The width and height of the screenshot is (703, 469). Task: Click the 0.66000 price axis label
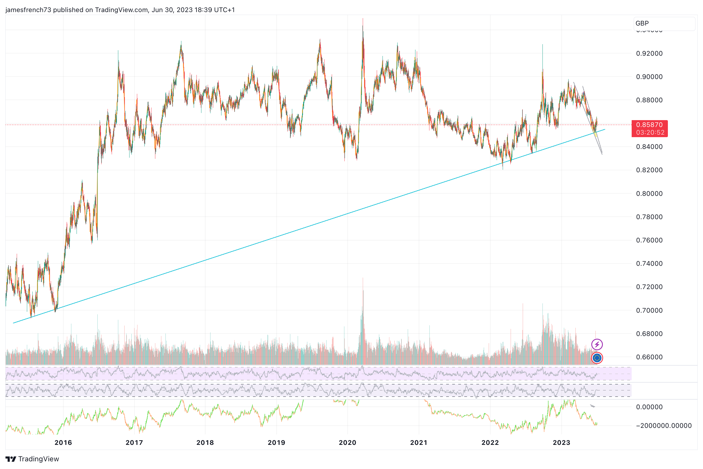[x=649, y=357]
